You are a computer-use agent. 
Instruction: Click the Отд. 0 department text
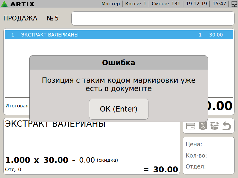(13, 169)
